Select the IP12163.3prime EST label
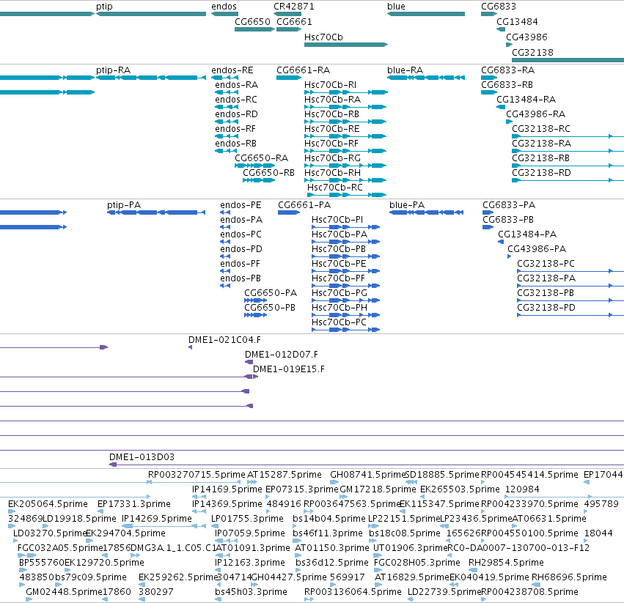 (250, 563)
